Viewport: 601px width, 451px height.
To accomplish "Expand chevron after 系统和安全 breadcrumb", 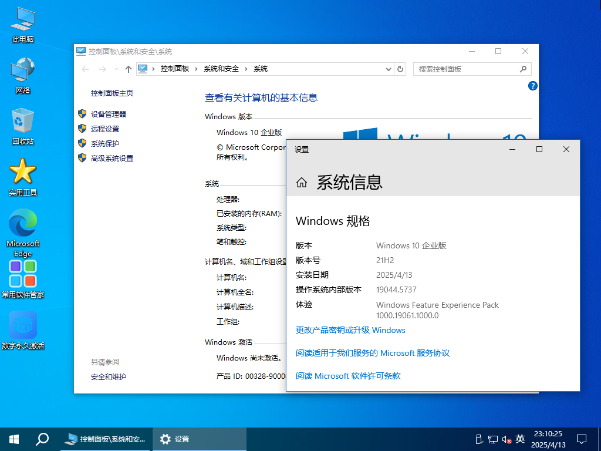I will tap(246, 69).
